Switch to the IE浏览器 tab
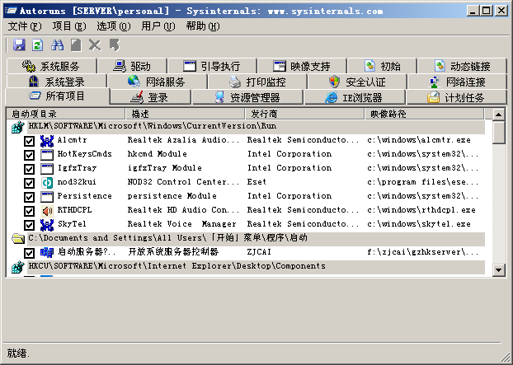Screen dimensions: 513x365 tap(355, 97)
